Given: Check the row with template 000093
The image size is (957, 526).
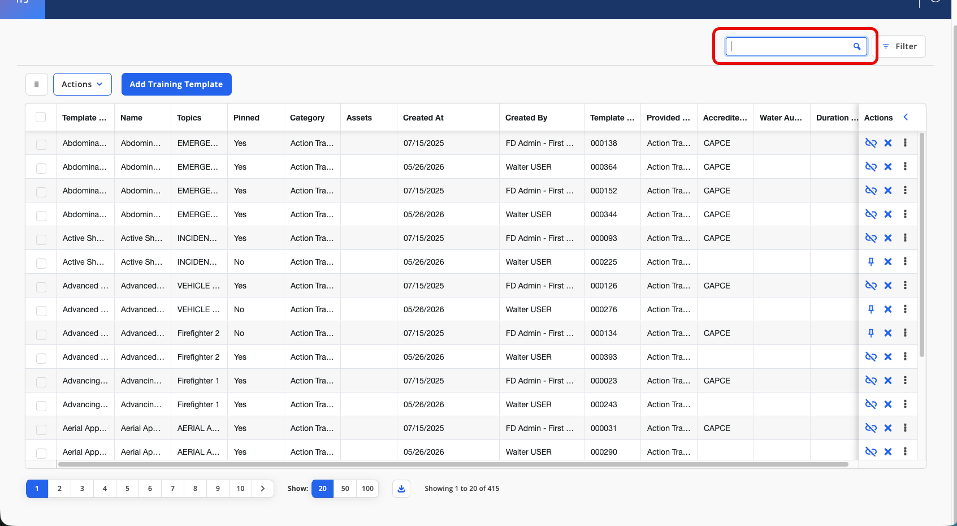Looking at the screenshot, I should [x=41, y=239].
